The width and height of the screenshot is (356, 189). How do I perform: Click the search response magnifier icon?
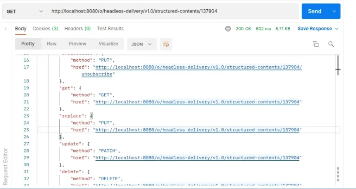click(x=331, y=44)
